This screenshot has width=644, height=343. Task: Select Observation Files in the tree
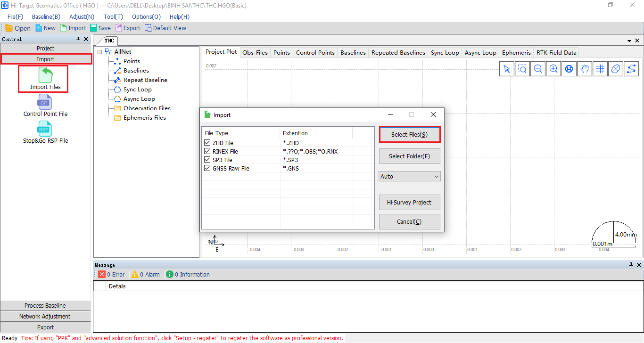147,108
